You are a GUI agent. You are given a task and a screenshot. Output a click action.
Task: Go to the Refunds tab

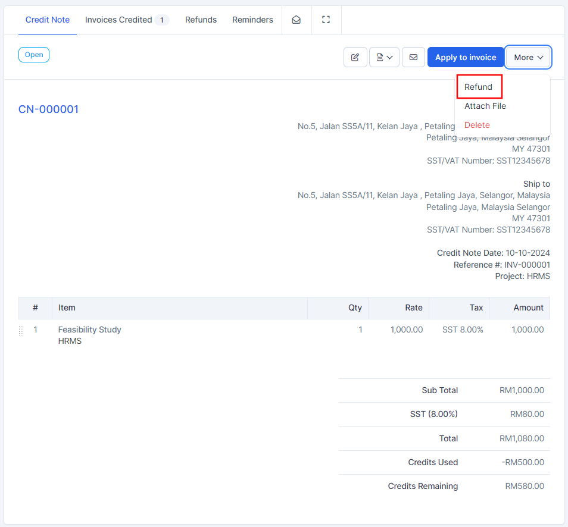(201, 20)
